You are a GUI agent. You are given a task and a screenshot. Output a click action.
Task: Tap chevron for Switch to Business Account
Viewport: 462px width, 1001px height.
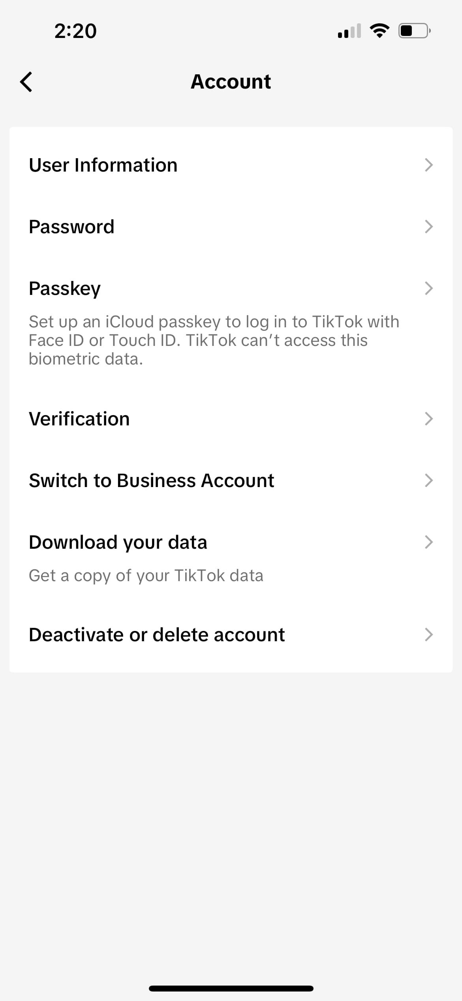coord(429,480)
